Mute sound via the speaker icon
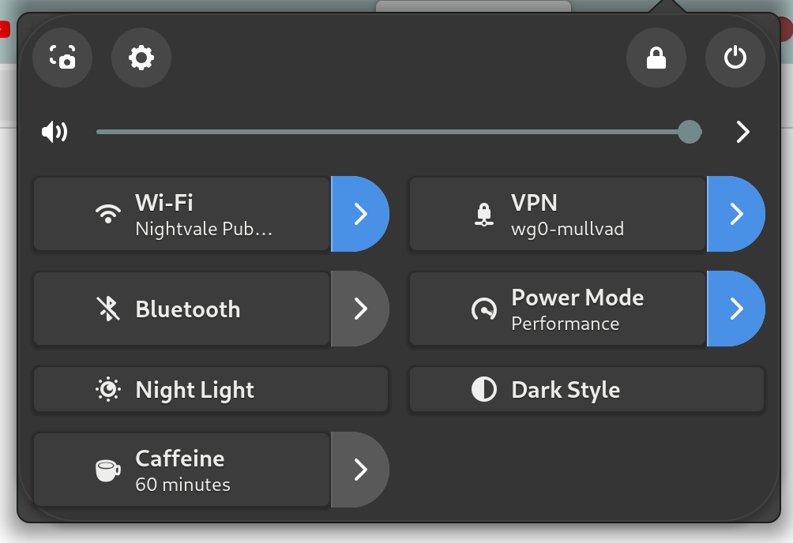 click(54, 132)
